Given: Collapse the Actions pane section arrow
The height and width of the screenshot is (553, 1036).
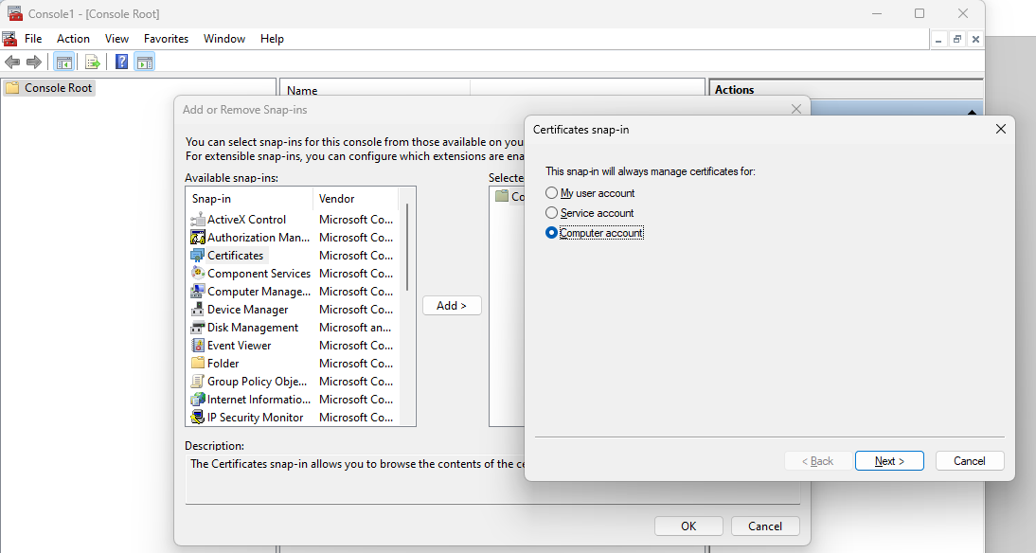Looking at the screenshot, I should (972, 113).
